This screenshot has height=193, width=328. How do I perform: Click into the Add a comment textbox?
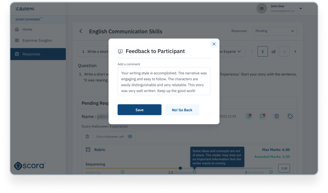[x=164, y=81]
